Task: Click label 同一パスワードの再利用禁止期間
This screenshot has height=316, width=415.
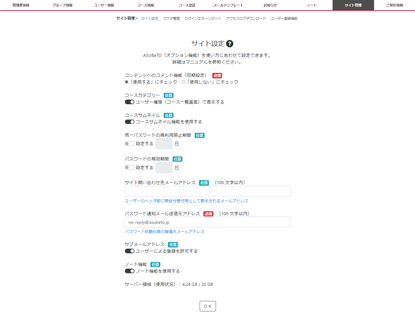Action: click(x=158, y=135)
